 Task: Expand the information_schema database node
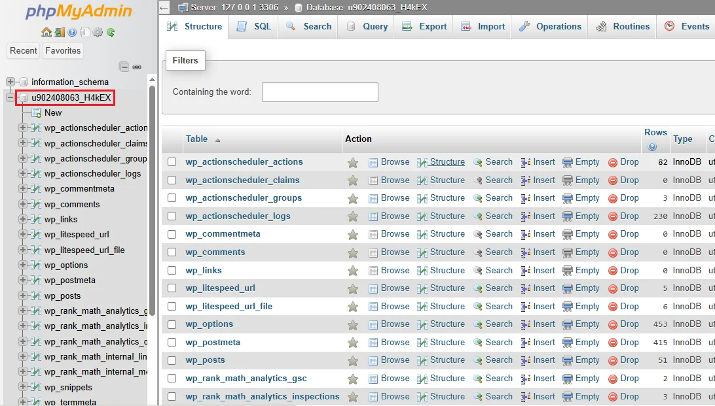click(x=10, y=82)
